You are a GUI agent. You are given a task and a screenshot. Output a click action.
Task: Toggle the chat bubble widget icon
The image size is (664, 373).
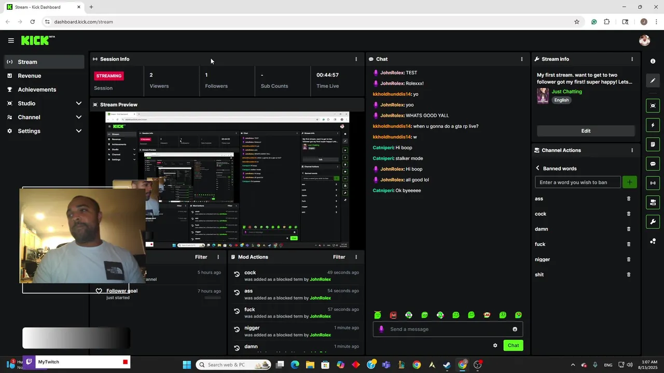point(653,164)
